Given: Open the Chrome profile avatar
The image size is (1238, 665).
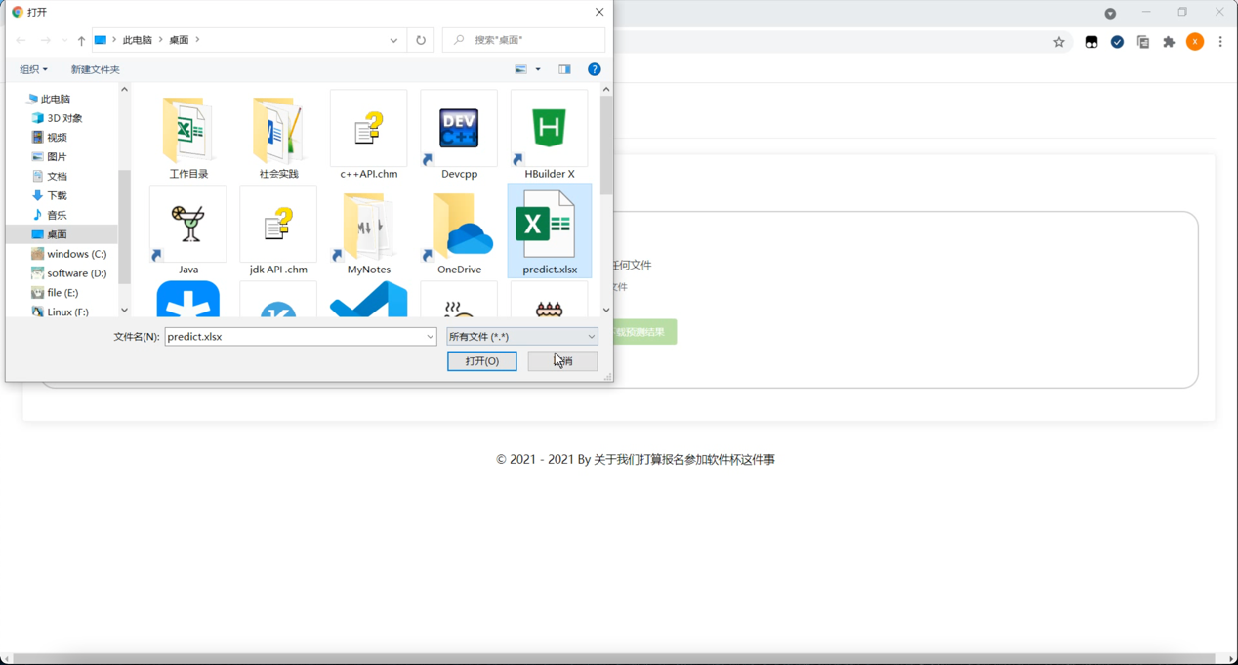Looking at the screenshot, I should 1195,42.
